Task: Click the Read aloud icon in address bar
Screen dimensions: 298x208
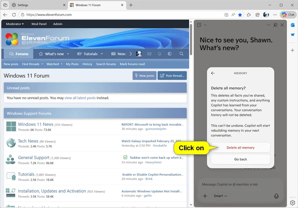Action: [233, 15]
